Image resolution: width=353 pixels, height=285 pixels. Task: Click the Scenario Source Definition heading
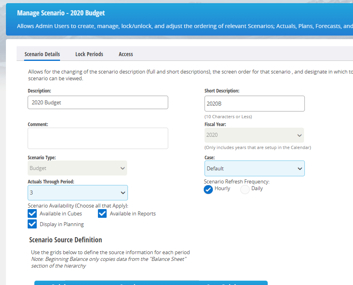tap(66, 240)
